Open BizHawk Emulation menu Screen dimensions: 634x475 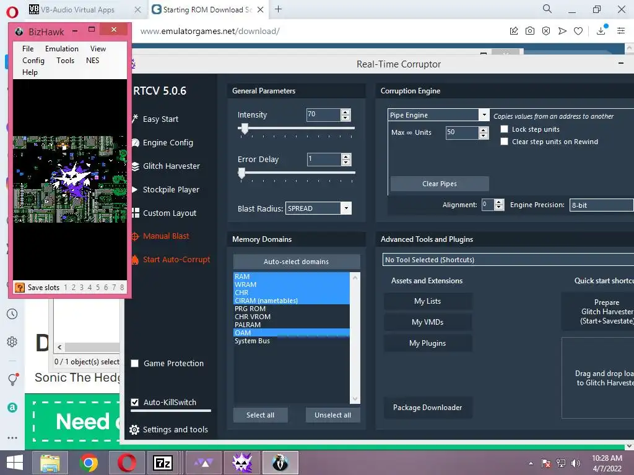point(62,48)
